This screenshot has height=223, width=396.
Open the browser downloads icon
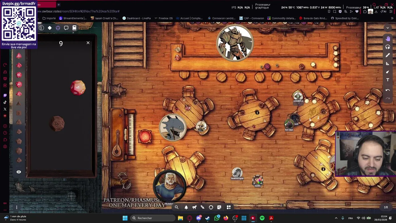pyautogui.click(x=376, y=11)
